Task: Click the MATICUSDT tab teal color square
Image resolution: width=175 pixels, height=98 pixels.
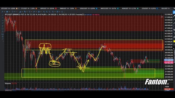Action: tap(118, 8)
